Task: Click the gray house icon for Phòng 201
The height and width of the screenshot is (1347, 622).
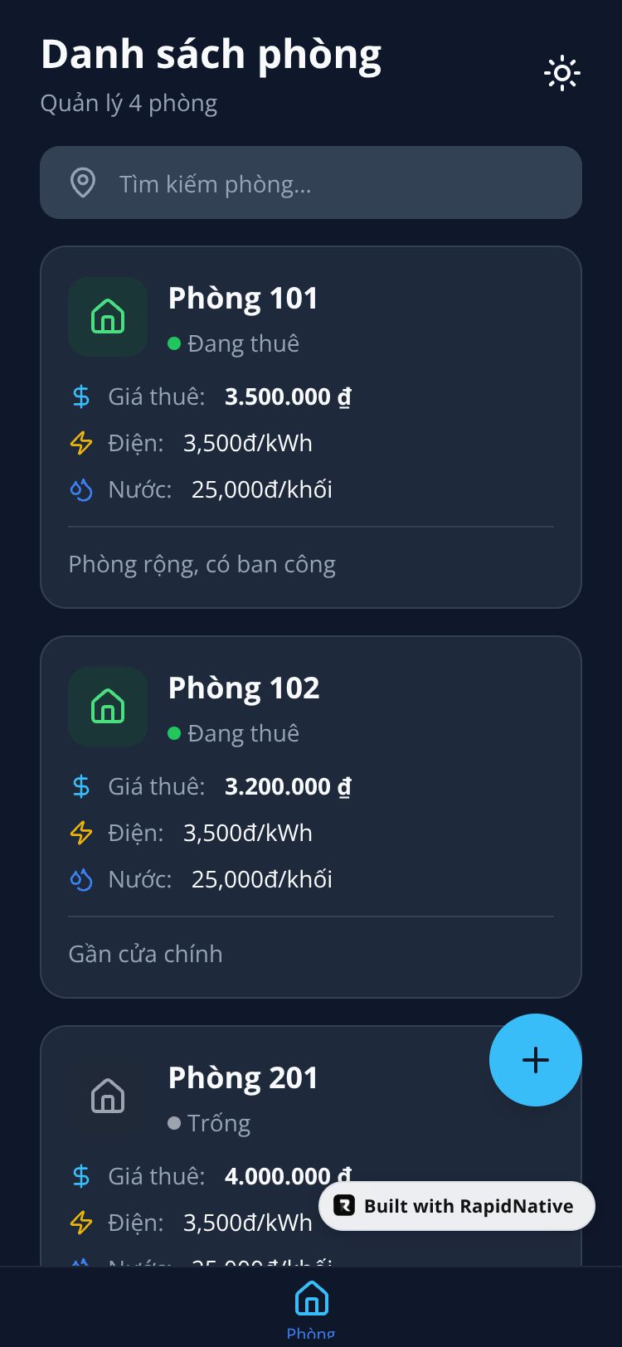Action: (108, 1096)
